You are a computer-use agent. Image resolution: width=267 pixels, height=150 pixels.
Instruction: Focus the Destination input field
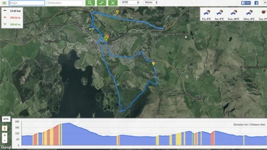(65, 3)
